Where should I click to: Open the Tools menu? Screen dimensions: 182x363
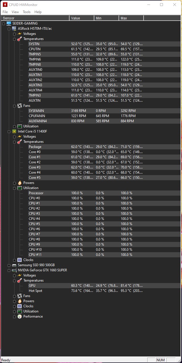[x=26, y=12]
